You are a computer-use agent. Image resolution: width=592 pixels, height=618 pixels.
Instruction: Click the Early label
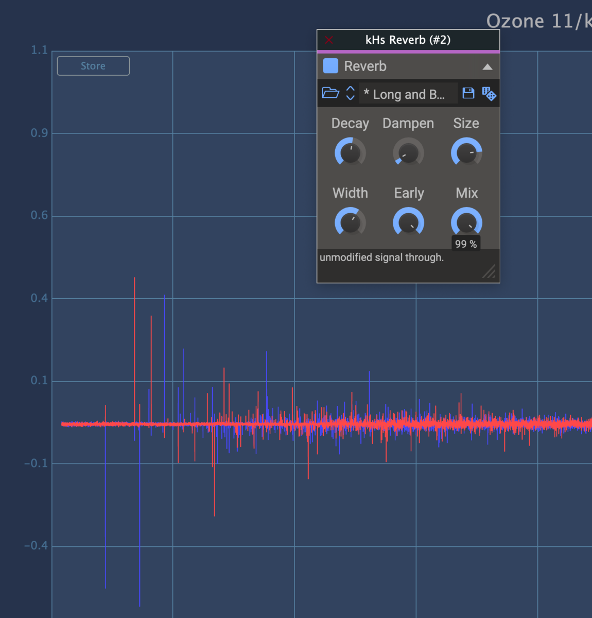tap(409, 193)
